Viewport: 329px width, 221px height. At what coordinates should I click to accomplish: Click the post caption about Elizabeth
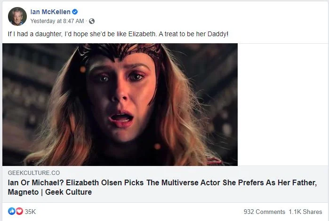pos(117,35)
